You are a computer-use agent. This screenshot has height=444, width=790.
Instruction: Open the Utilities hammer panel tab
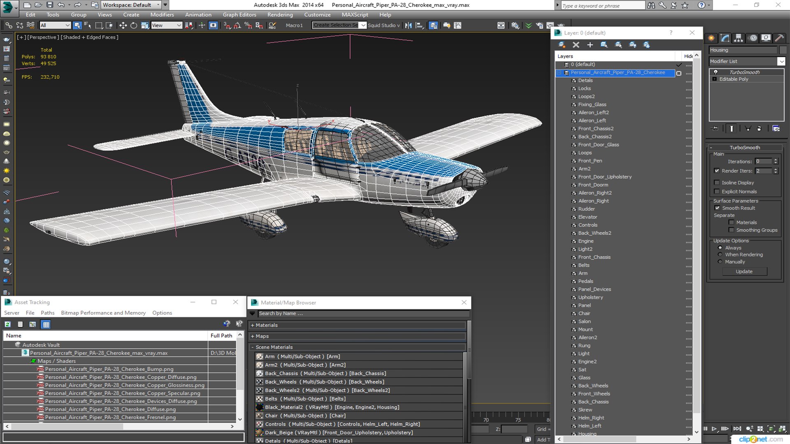(779, 38)
